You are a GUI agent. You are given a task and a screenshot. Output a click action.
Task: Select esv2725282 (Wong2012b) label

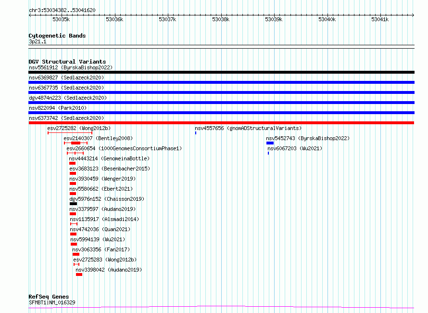(79, 128)
